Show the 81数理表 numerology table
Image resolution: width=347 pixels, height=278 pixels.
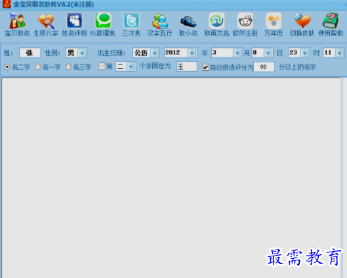click(x=103, y=24)
